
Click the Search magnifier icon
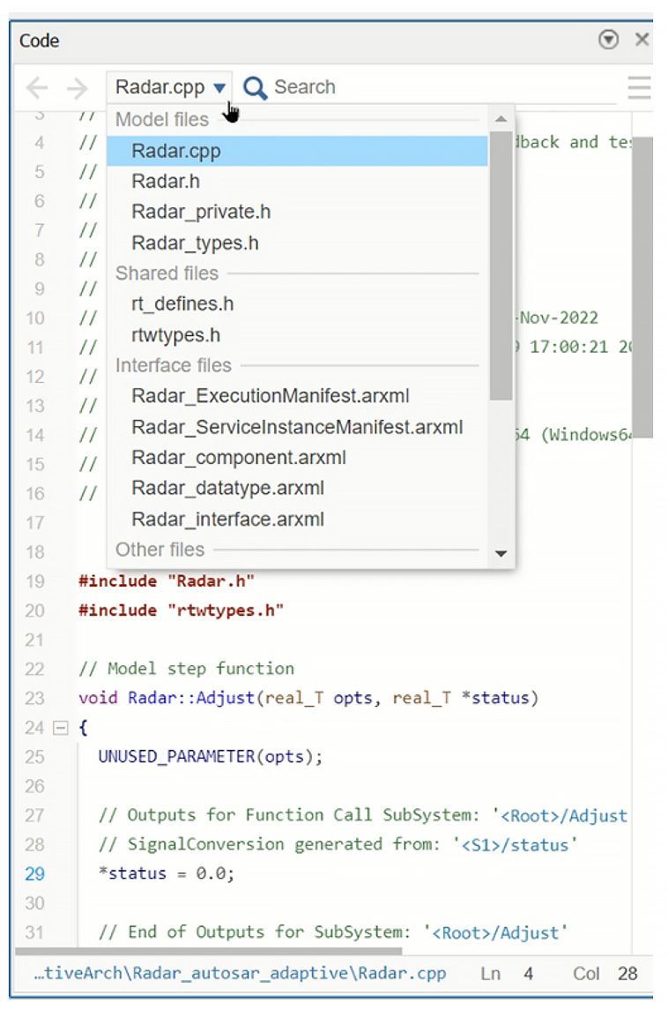pos(256,87)
